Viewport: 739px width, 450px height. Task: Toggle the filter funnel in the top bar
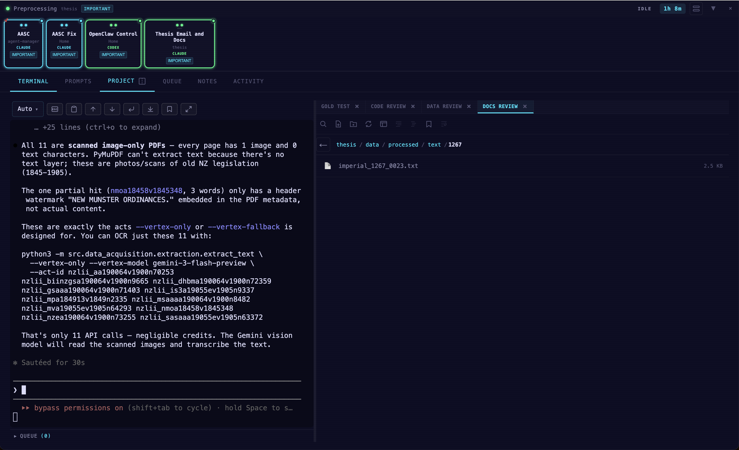pos(713,8)
